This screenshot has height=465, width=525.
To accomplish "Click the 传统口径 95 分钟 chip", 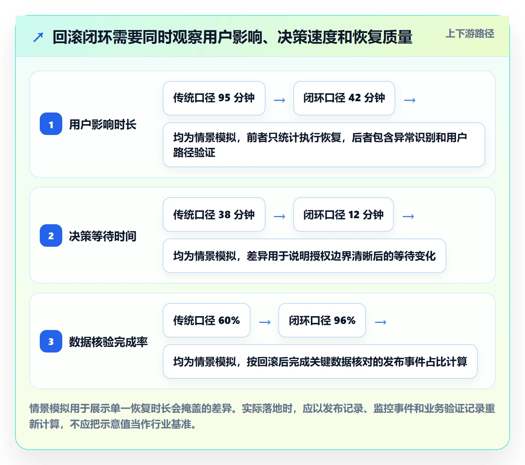I will pos(214,98).
